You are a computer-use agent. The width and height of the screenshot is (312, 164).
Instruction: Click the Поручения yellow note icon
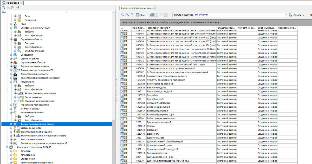pyautogui.click(x=19, y=20)
